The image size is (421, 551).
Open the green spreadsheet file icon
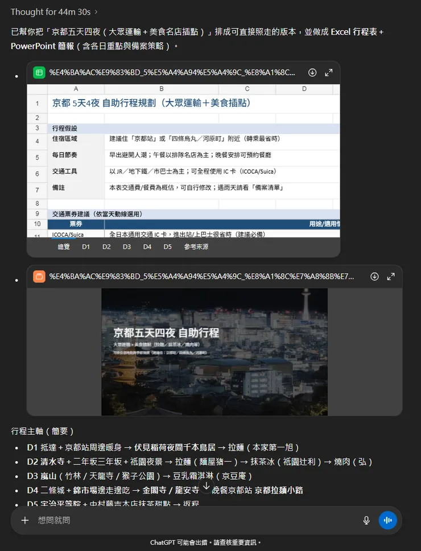tap(39, 73)
